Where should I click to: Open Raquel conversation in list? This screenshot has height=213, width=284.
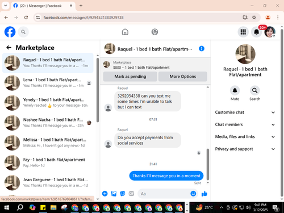pos(48,63)
